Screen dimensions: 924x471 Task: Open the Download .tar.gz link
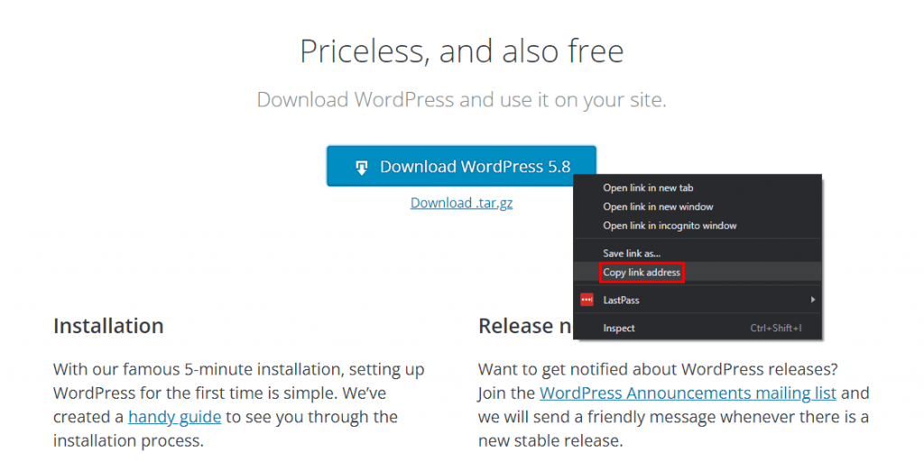(x=461, y=203)
